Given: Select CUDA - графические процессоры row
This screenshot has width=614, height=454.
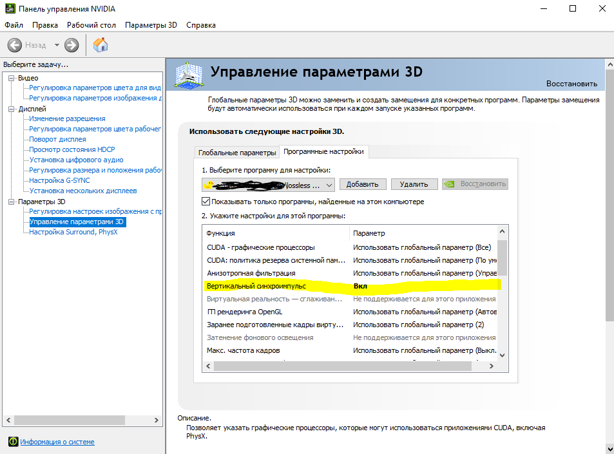Looking at the screenshot, I should click(x=351, y=247).
